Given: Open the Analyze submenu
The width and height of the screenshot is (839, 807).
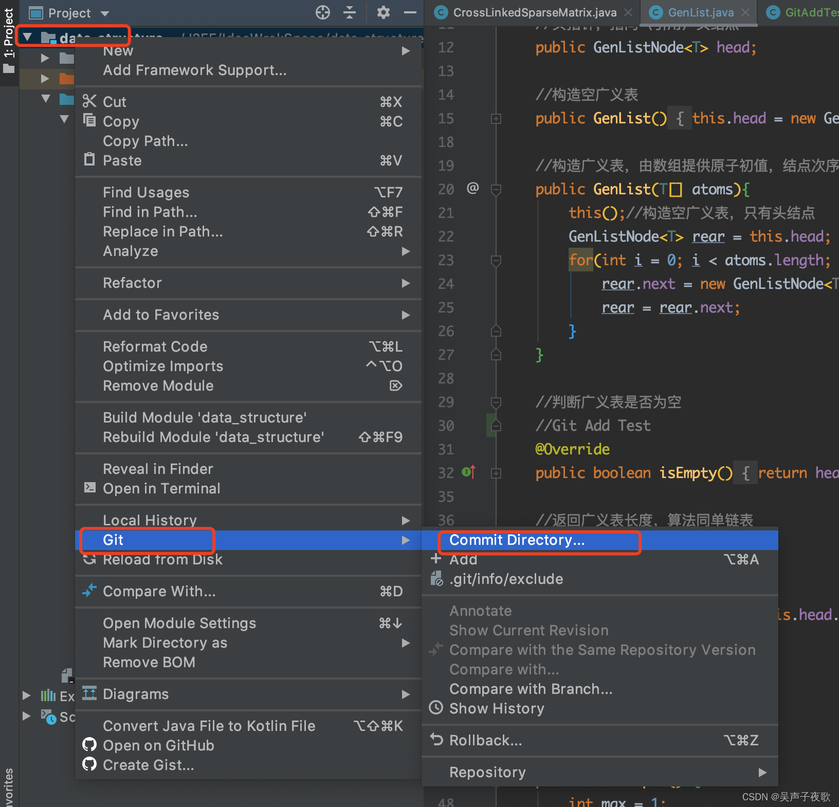Looking at the screenshot, I should 248,251.
